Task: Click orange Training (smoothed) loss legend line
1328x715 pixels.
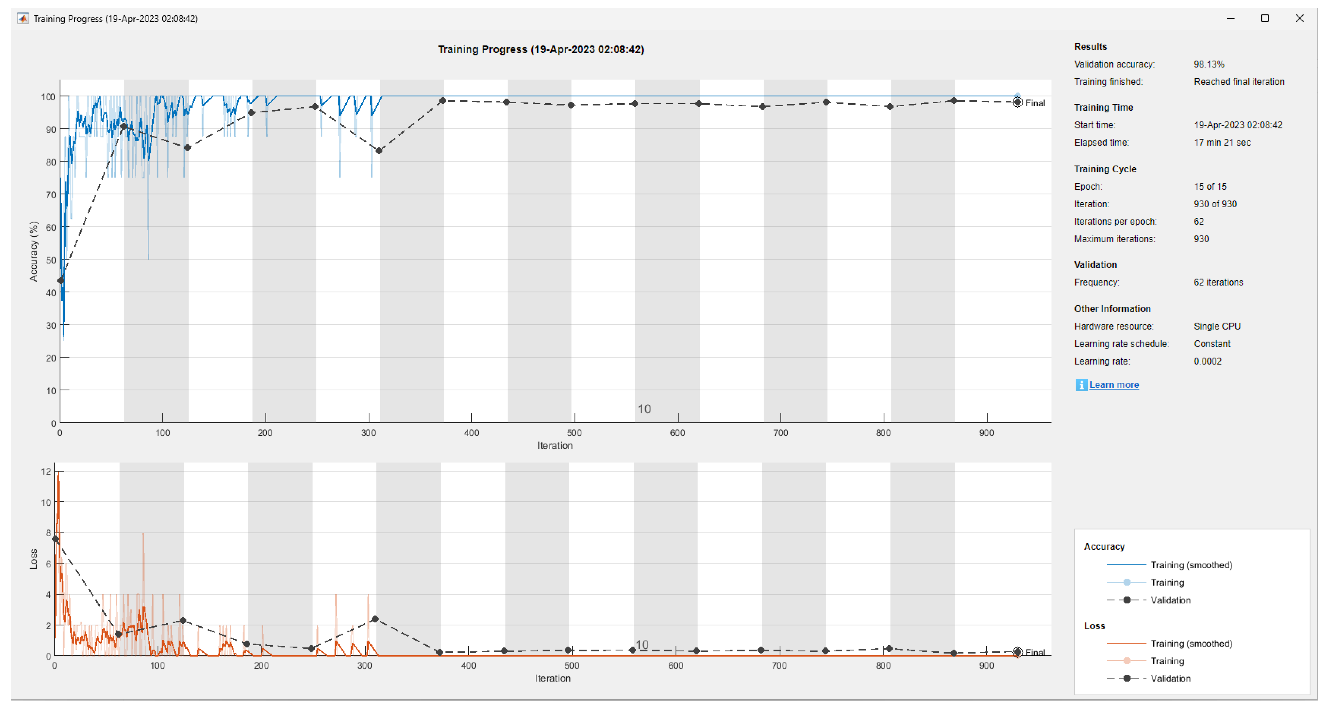Action: pyautogui.click(x=1126, y=643)
